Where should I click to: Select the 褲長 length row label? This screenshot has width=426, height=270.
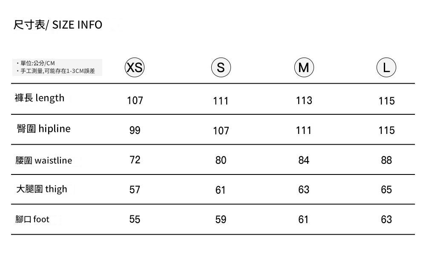point(40,98)
